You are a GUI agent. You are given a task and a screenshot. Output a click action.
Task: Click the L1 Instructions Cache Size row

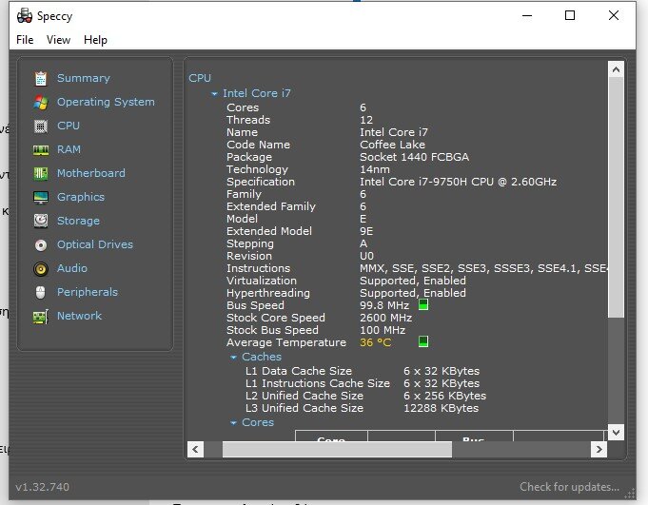pyautogui.click(x=363, y=383)
